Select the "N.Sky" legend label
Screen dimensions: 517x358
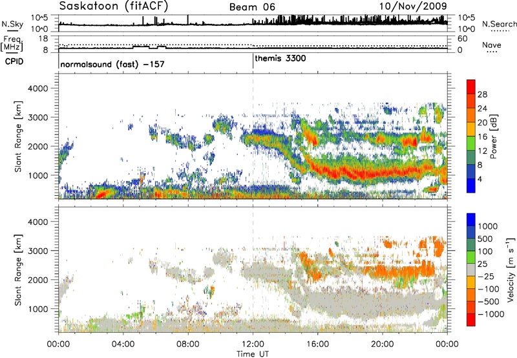(x=12, y=24)
